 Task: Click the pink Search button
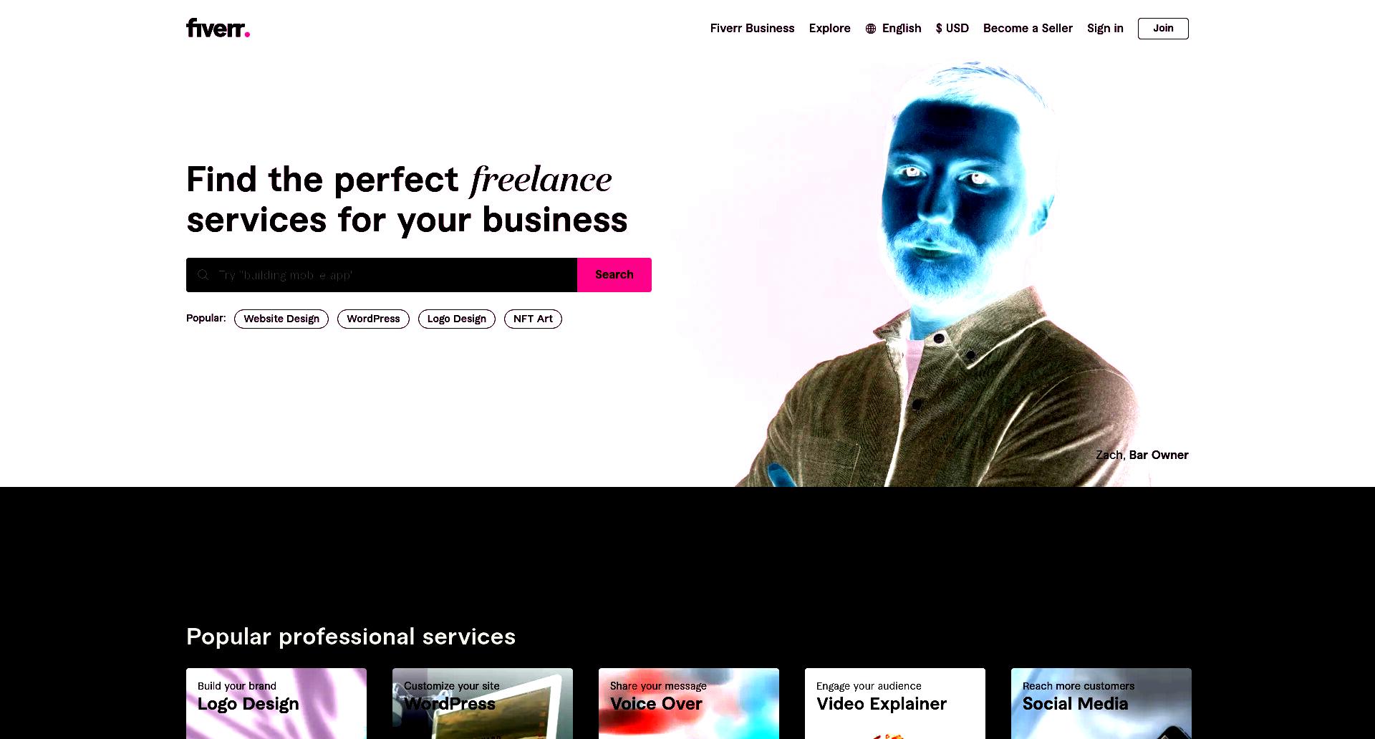point(614,275)
